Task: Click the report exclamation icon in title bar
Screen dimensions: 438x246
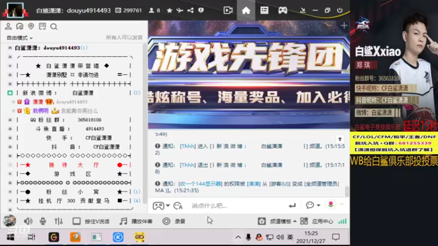Action: (x=201, y=10)
